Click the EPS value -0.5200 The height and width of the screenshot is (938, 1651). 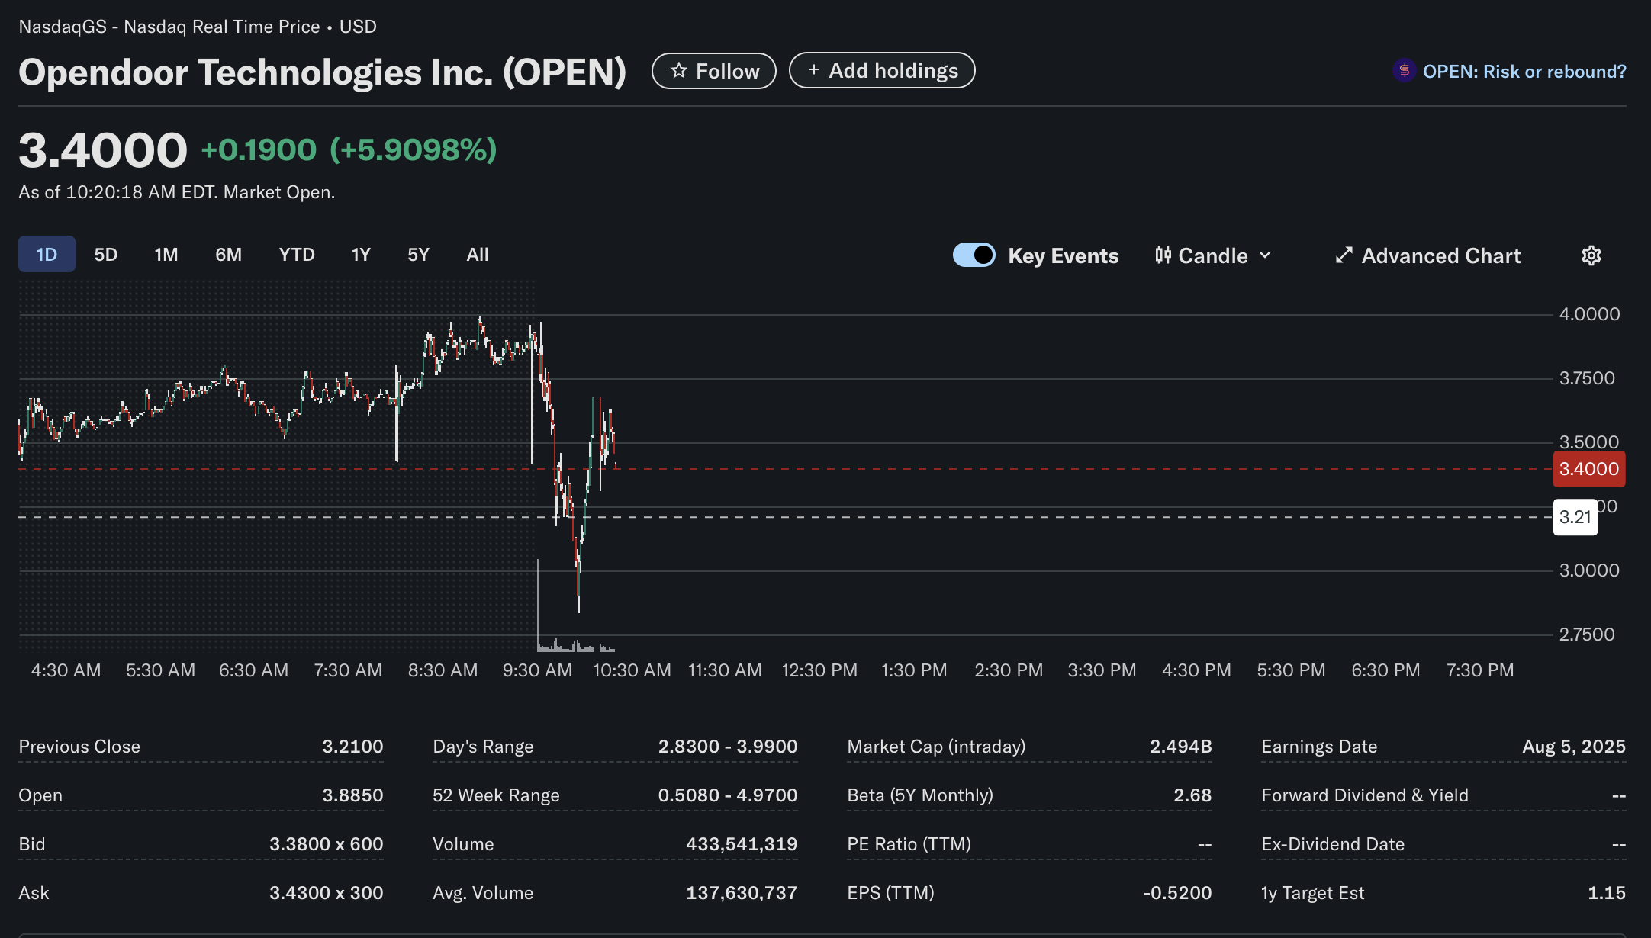1177,893
